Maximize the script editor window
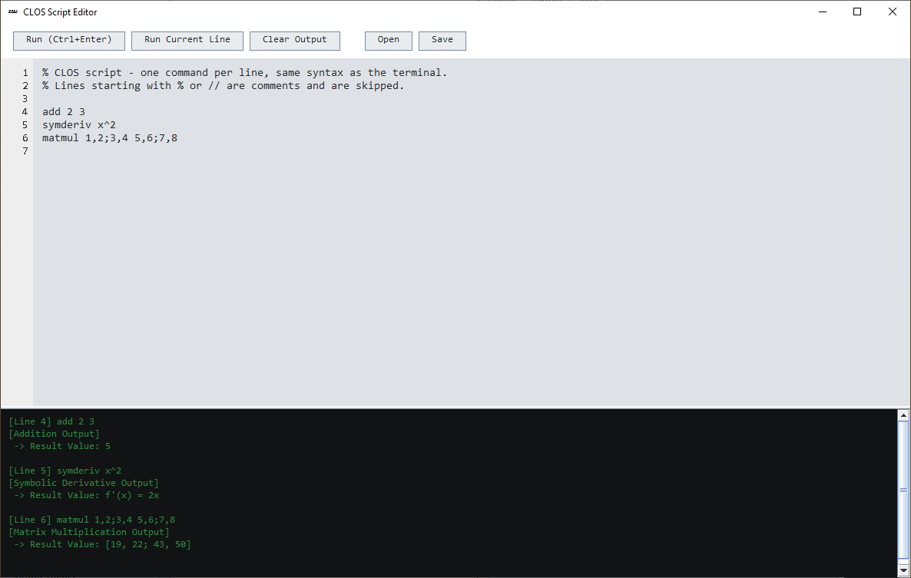The image size is (911, 578). coord(857,12)
